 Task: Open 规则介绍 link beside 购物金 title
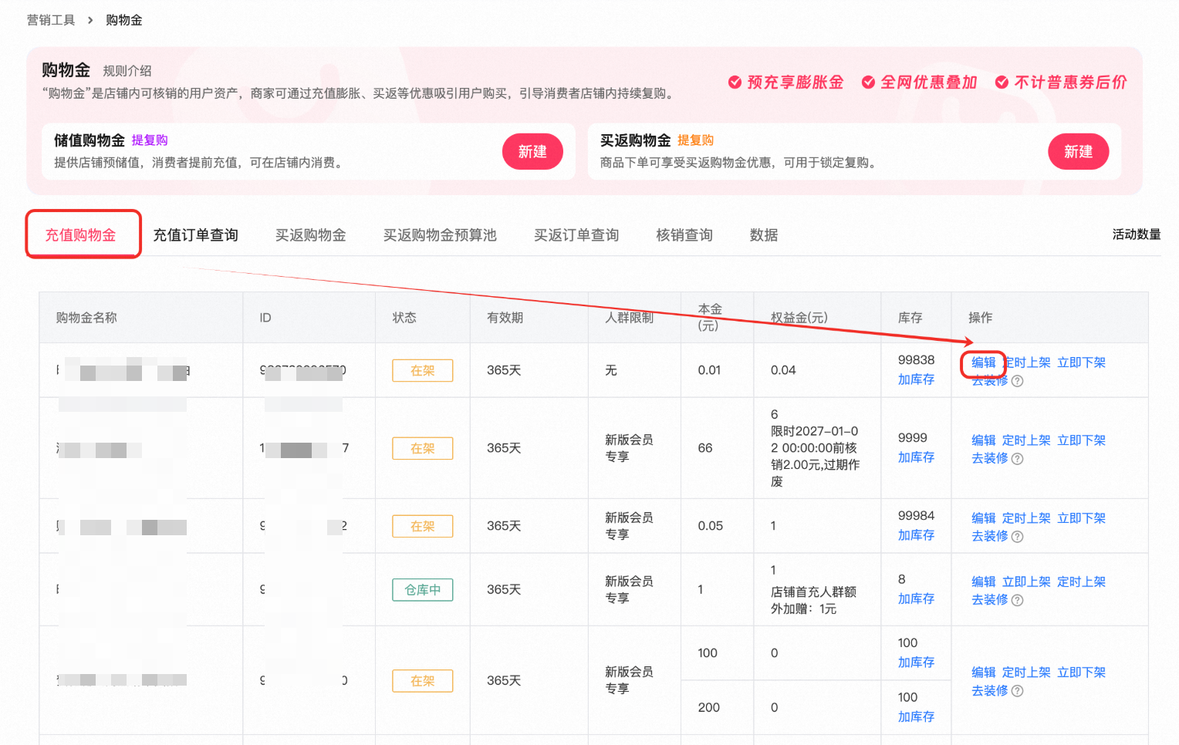pos(127,71)
